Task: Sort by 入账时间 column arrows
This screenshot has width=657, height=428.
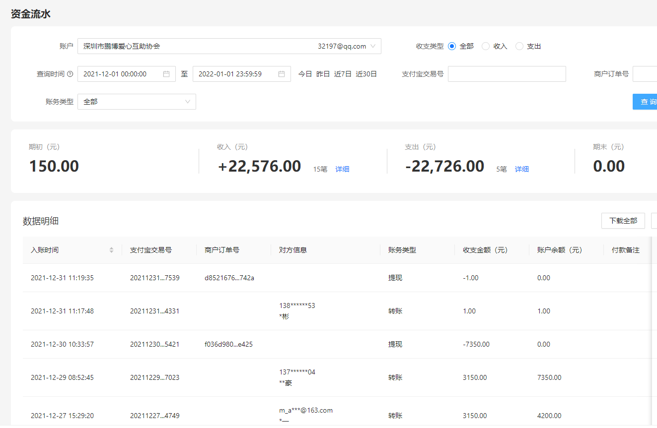Action: [x=111, y=250]
